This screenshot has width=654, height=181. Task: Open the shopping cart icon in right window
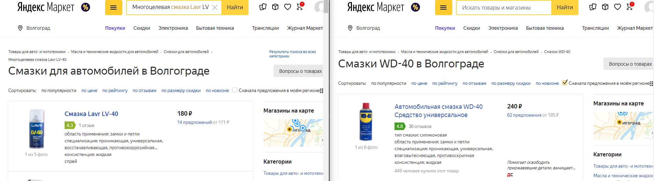pyautogui.click(x=630, y=7)
